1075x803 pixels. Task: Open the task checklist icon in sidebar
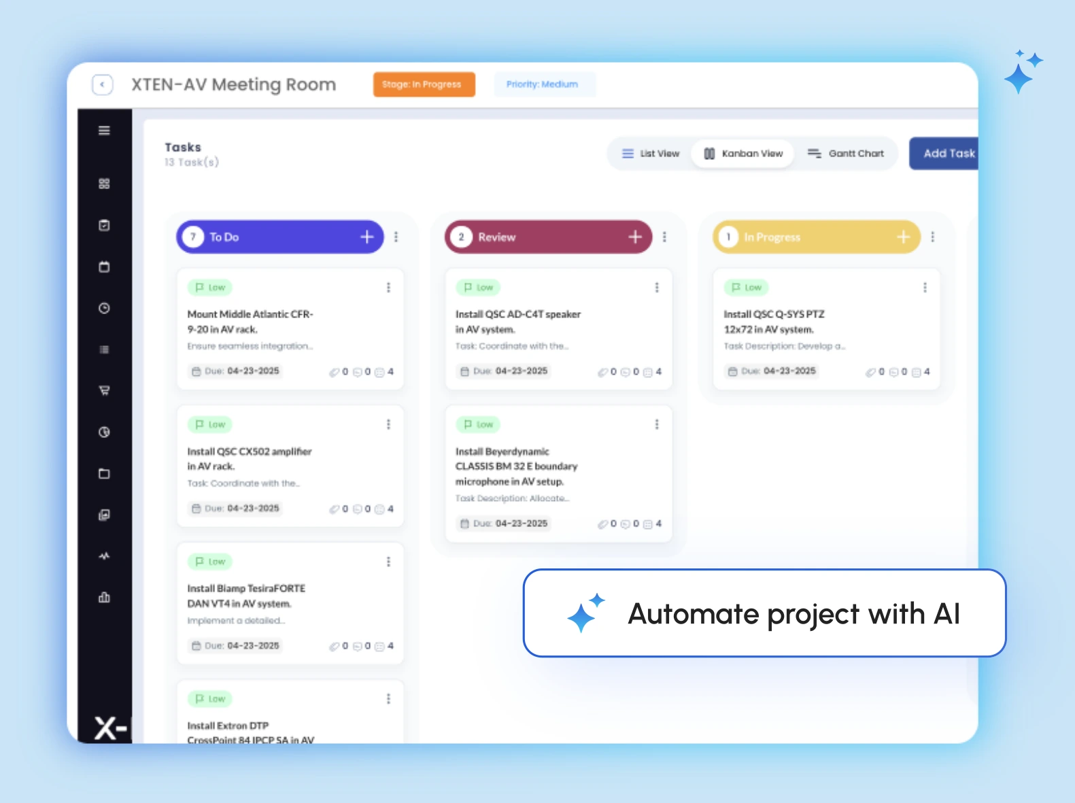coord(104,225)
